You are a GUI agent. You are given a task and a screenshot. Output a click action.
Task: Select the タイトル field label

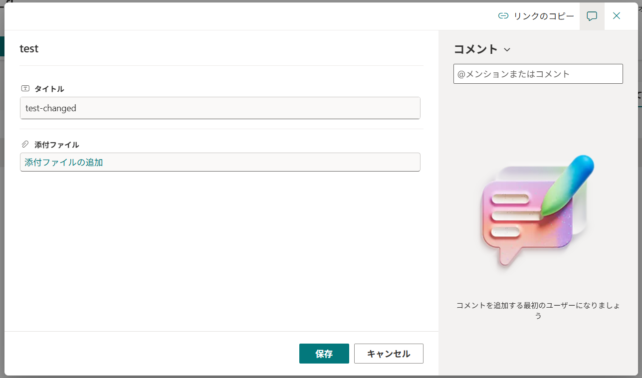(x=48, y=88)
